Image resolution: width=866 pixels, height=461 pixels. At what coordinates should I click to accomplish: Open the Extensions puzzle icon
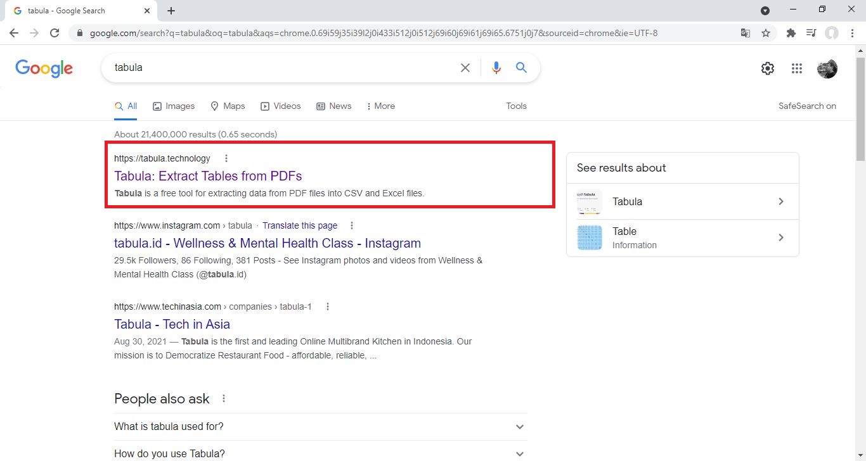pyautogui.click(x=791, y=33)
